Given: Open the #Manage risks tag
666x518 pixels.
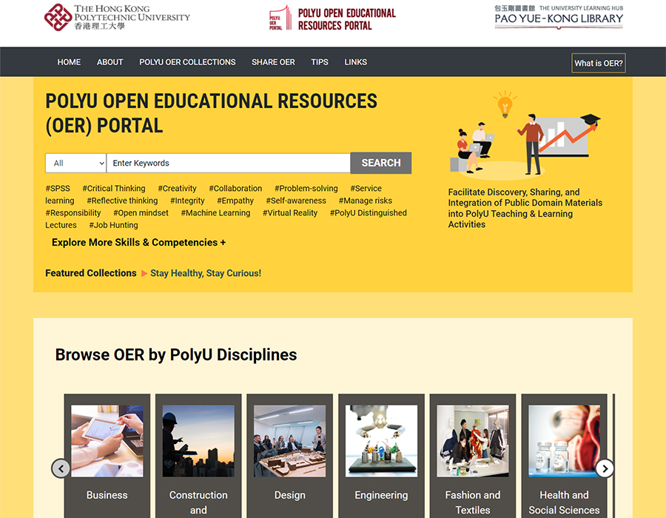Looking at the screenshot, I should pos(366,201).
